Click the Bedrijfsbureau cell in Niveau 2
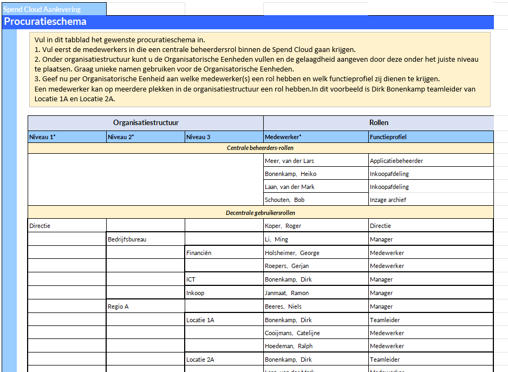 (x=145, y=239)
